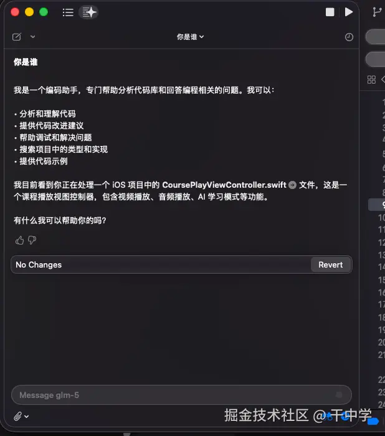385x436 pixels.
Task: Start a new conversation compose icon
Action: click(x=17, y=37)
